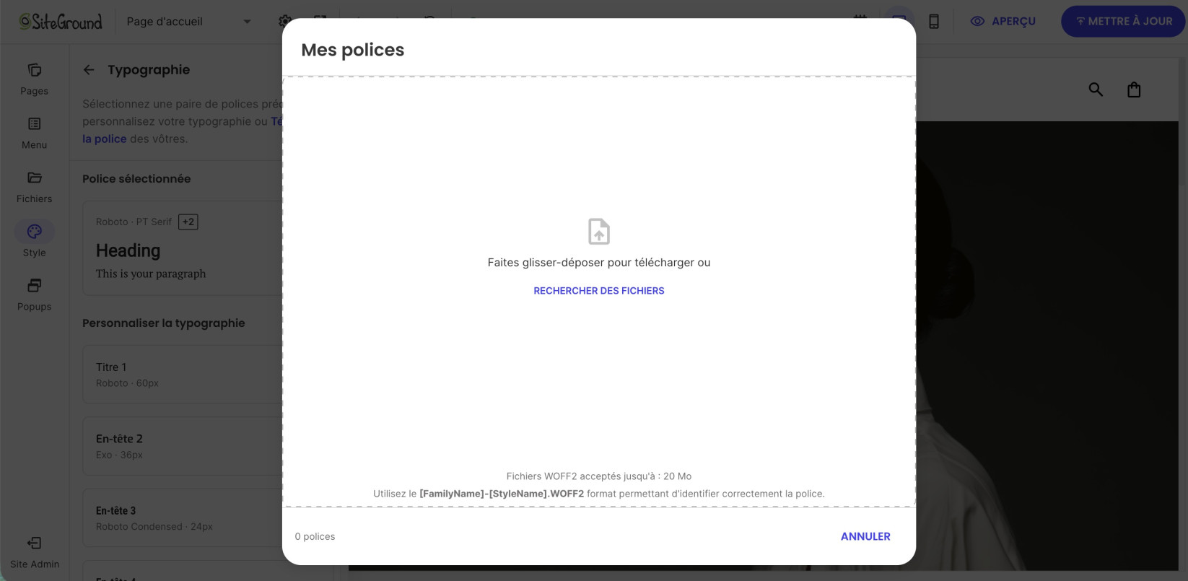
Task: Click METTRE À JOUR to publish
Action: pyautogui.click(x=1123, y=22)
